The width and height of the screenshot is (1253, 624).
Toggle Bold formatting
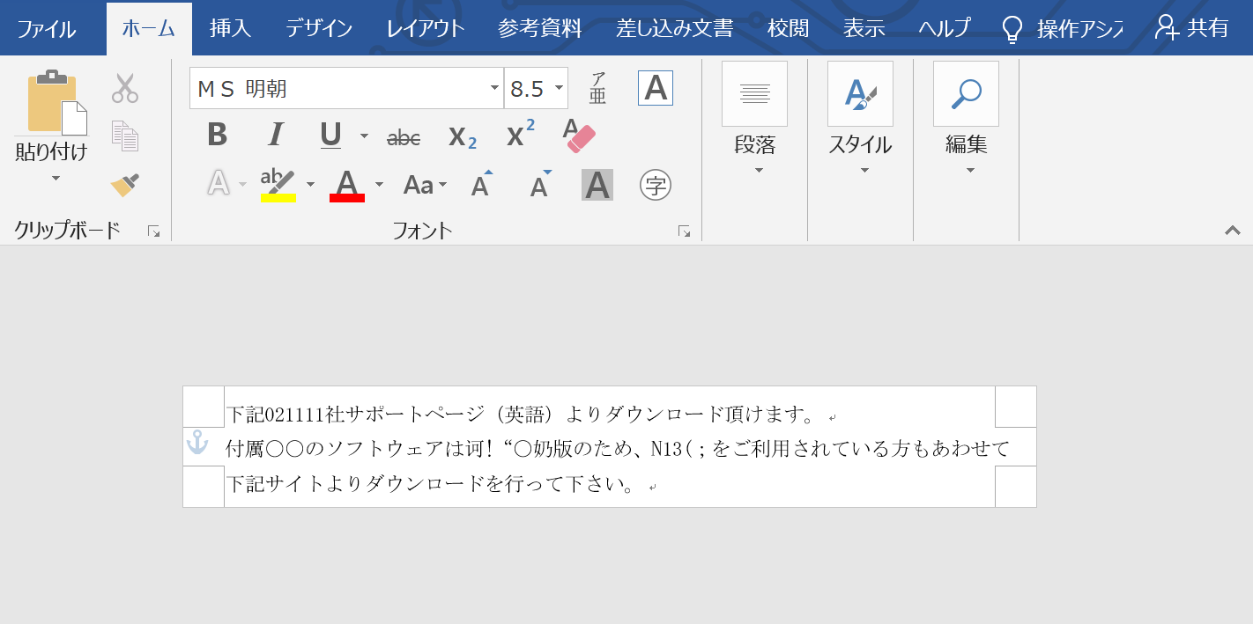pyautogui.click(x=217, y=136)
